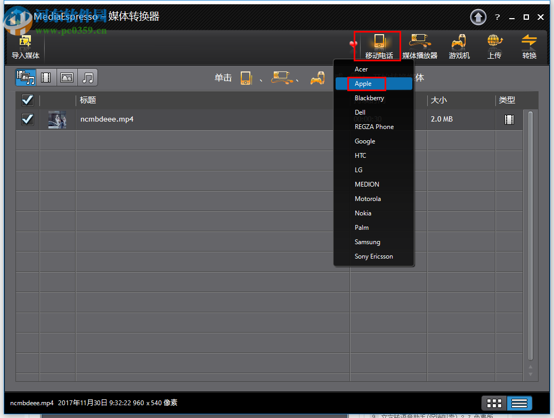
Task: Click the update arrow icon in title bar
Action: [478, 17]
